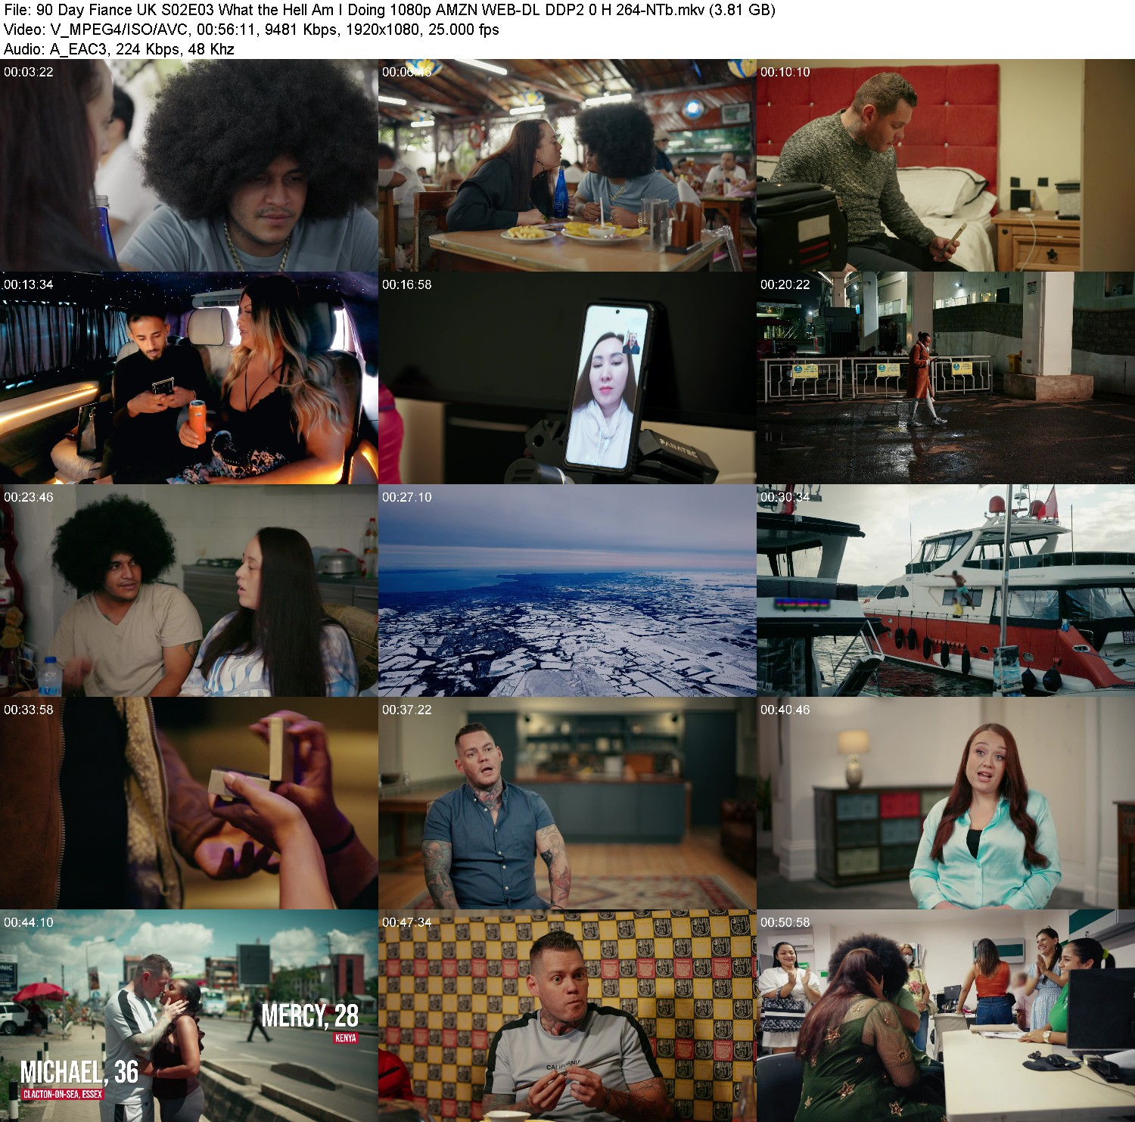Click the 00:16:58 timestamp label

click(x=407, y=284)
